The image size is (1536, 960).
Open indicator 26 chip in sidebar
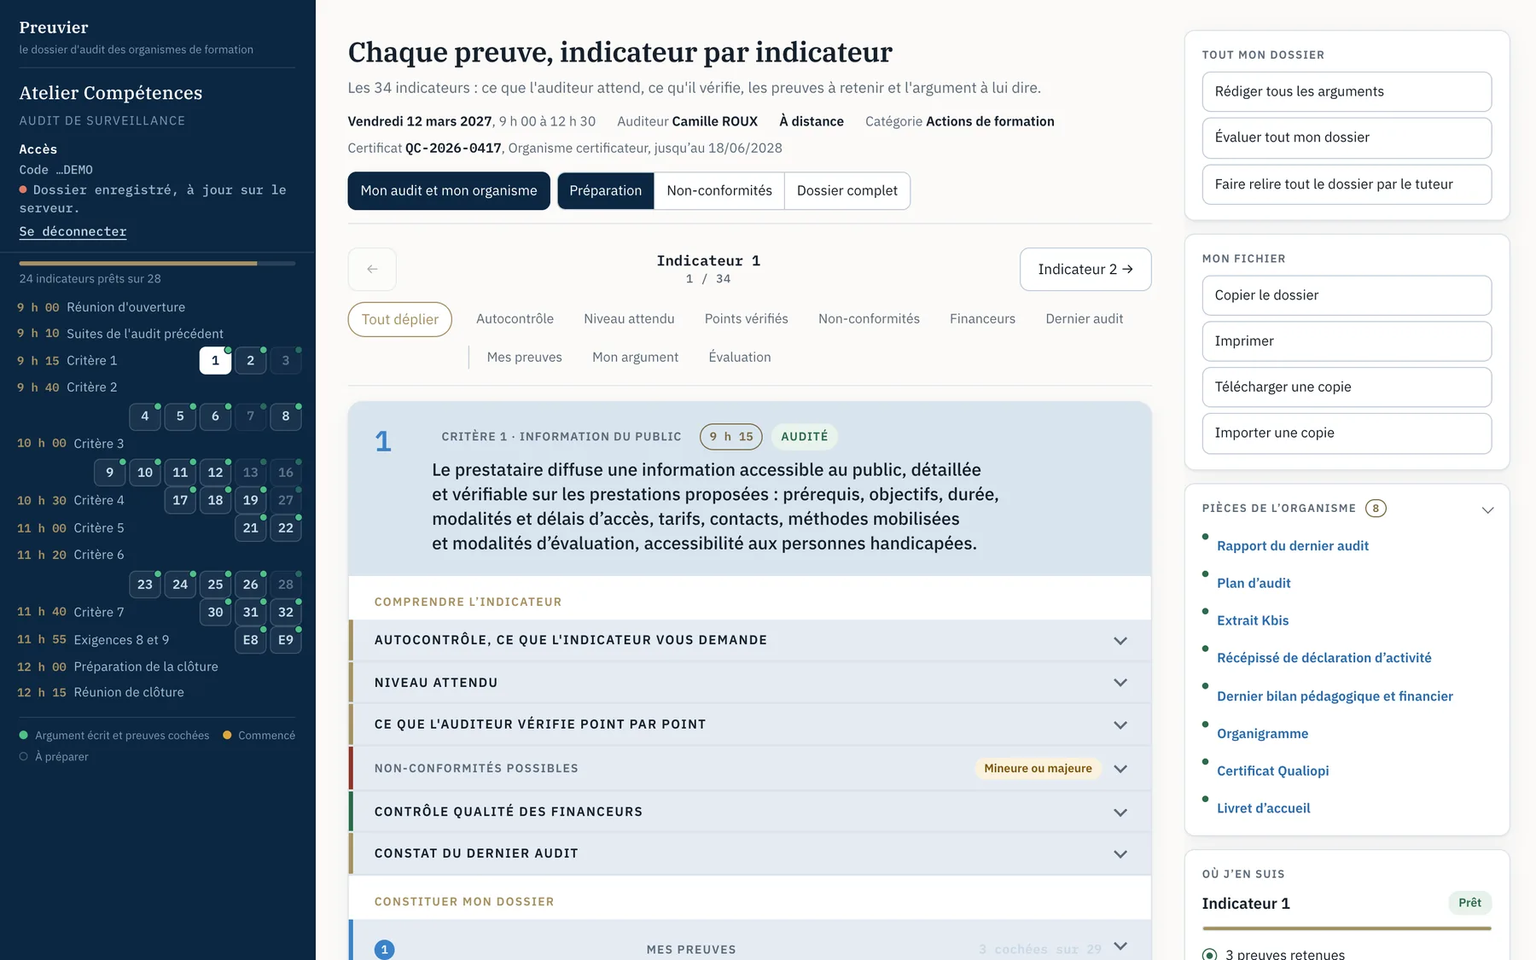click(250, 585)
